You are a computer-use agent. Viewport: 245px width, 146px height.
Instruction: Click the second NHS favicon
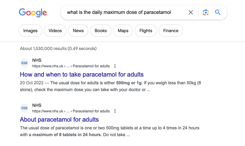[24, 108]
